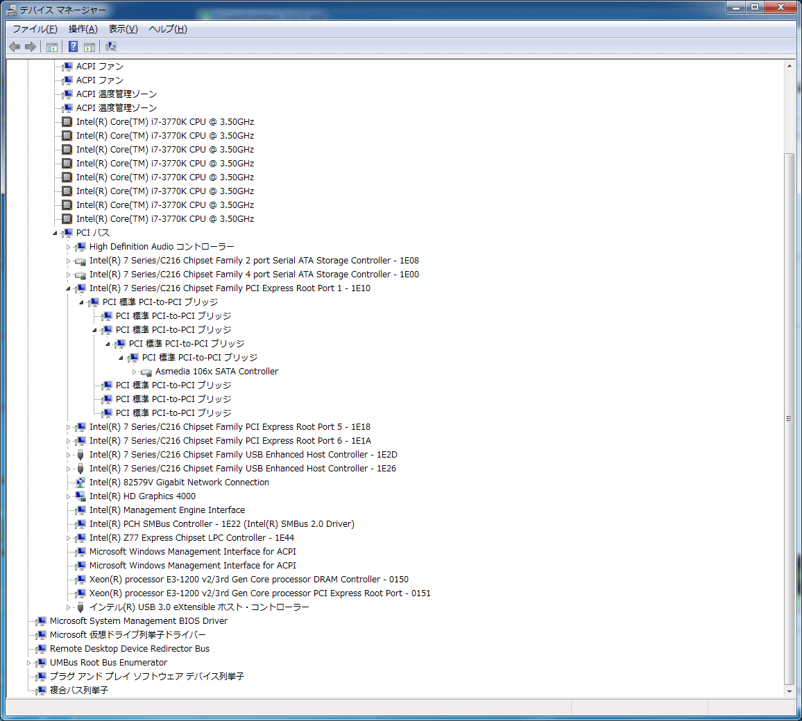The width and height of the screenshot is (802, 721).
Task: Expand the 2 port Serial ATA 1E08 node
Action: (68, 261)
